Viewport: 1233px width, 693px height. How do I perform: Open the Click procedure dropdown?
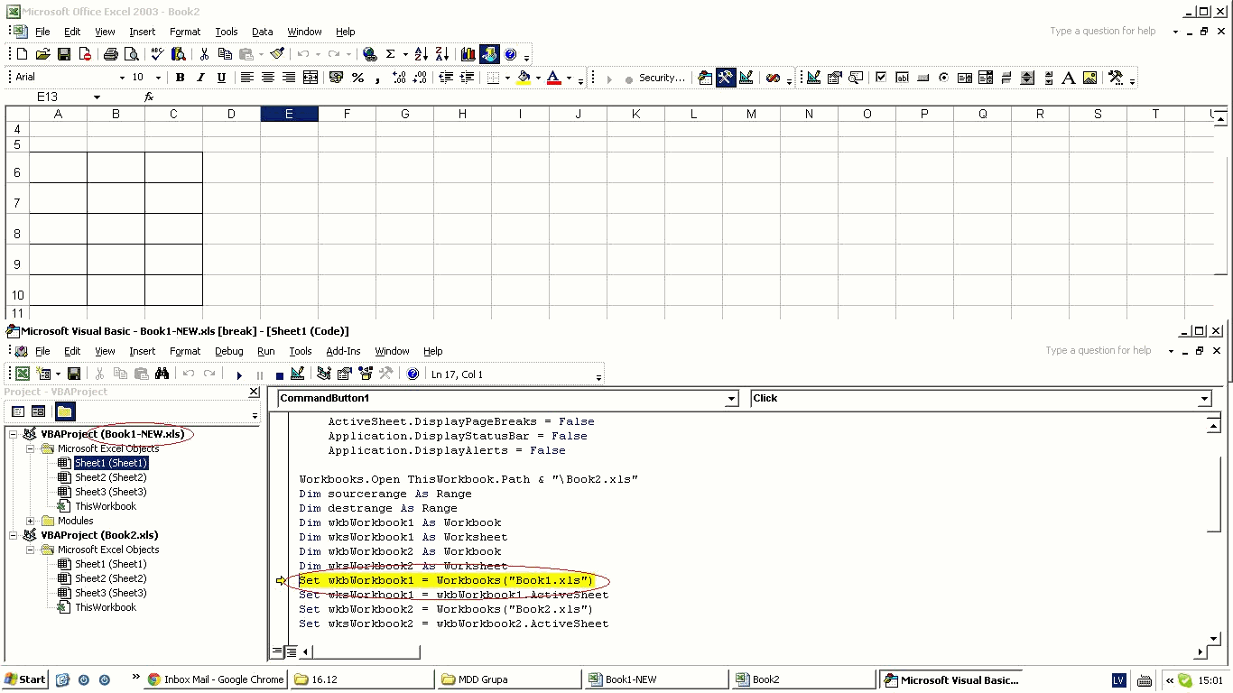click(1204, 399)
